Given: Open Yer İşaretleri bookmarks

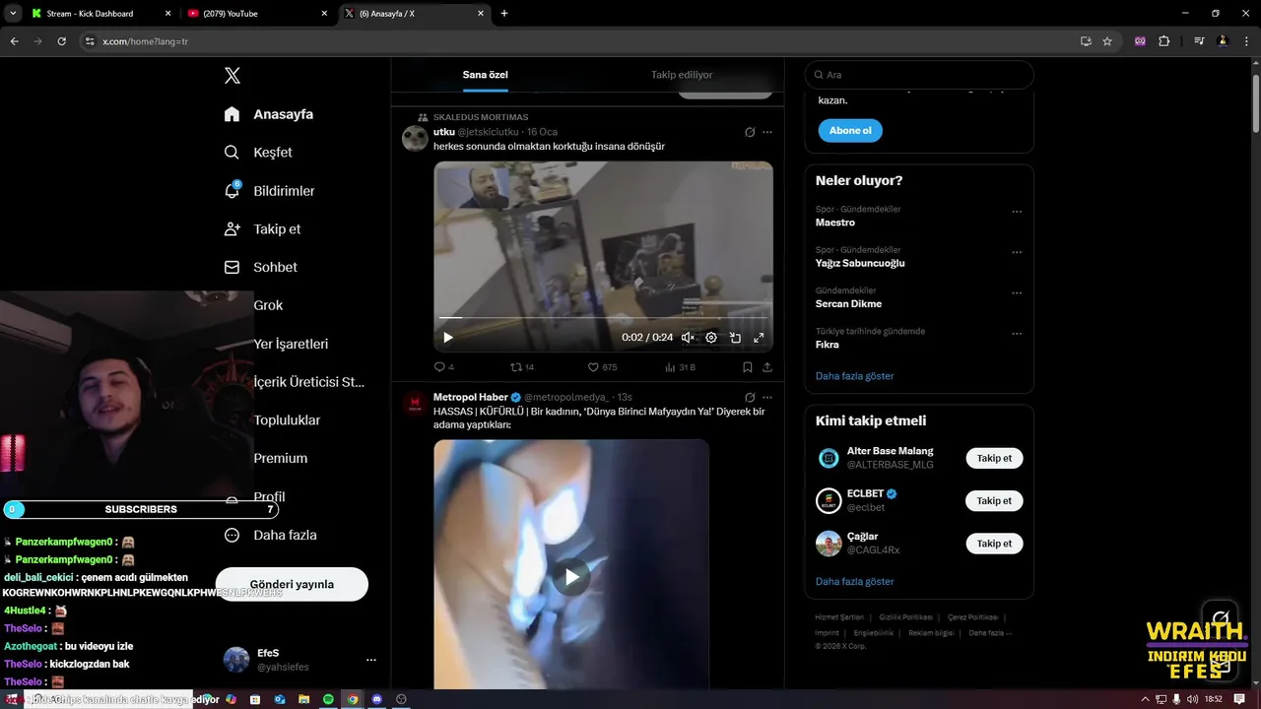Looking at the screenshot, I should click(x=291, y=344).
